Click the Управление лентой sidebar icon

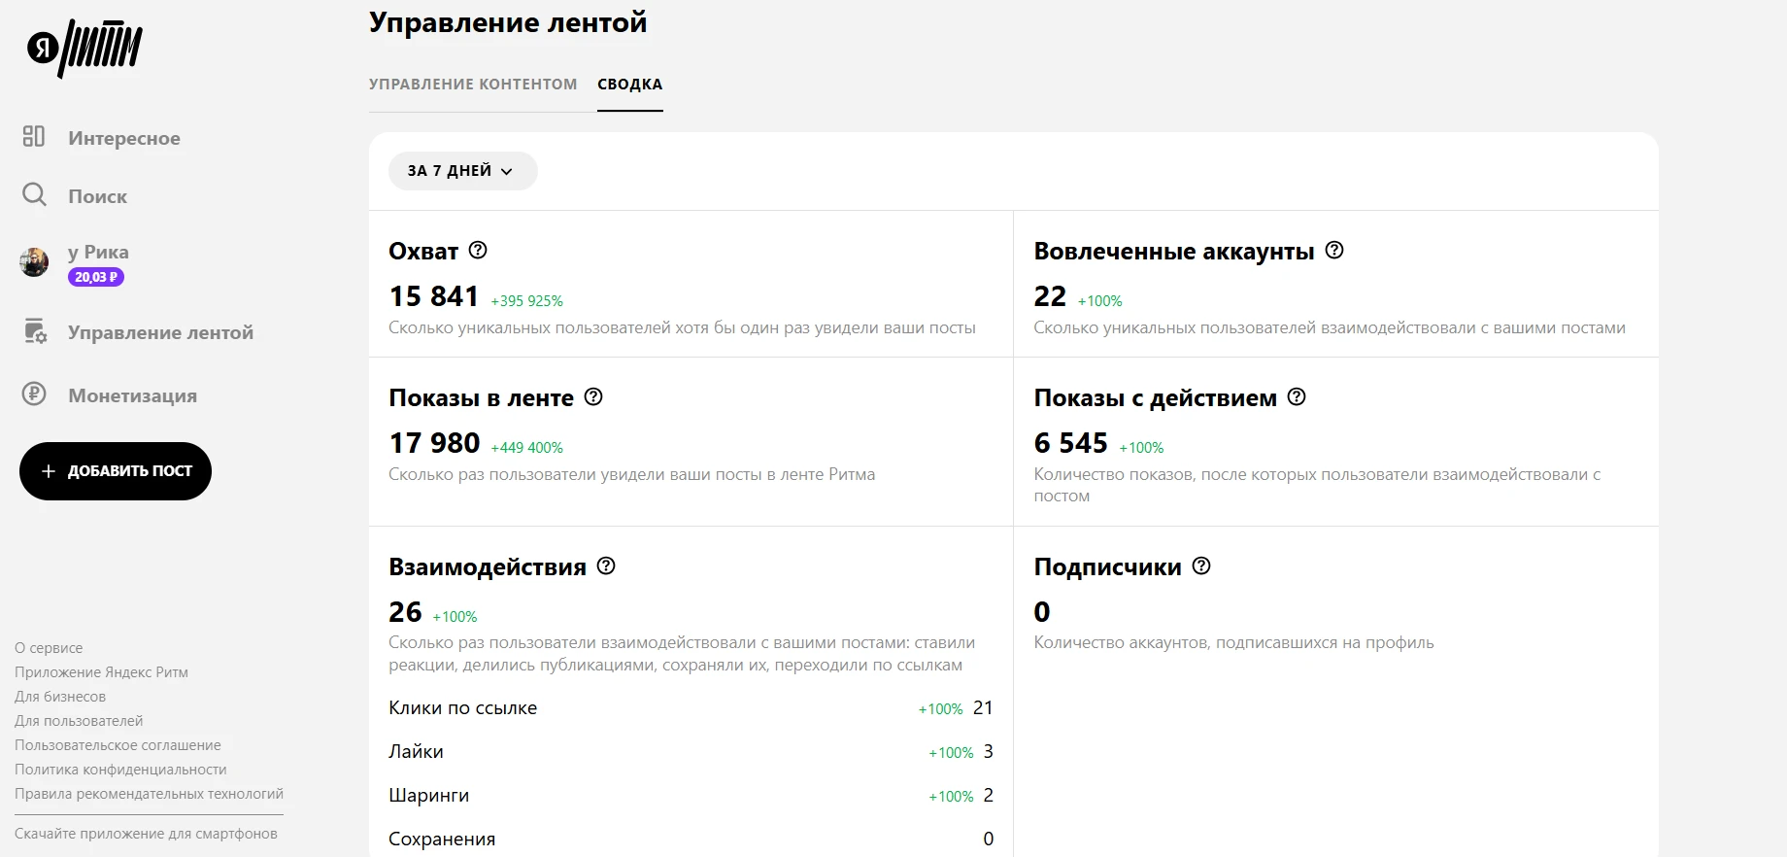point(35,331)
